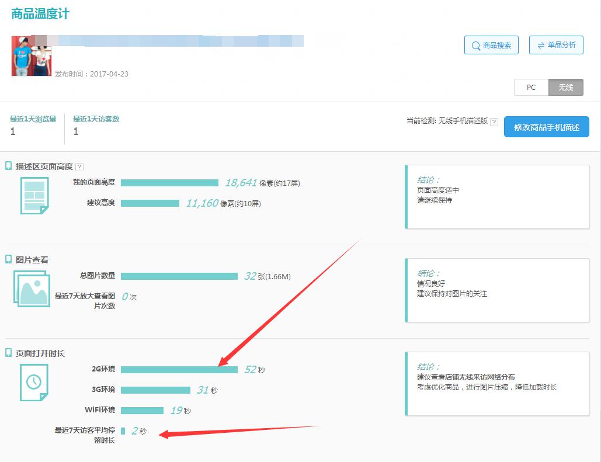Click the 总图片数量 progress bar

pyautogui.click(x=179, y=276)
